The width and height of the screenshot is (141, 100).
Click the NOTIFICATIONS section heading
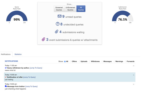point(11,61)
